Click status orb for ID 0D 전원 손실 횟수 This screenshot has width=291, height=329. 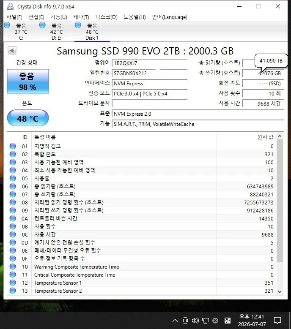(x=13, y=242)
